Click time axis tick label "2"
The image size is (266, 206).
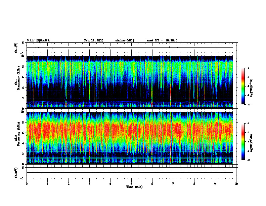[69, 184]
